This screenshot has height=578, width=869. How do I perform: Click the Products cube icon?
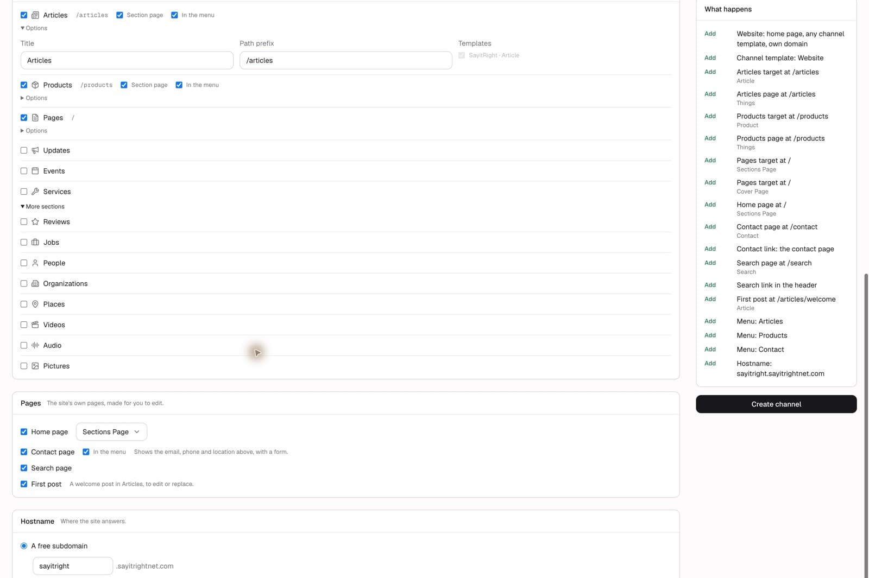[35, 85]
